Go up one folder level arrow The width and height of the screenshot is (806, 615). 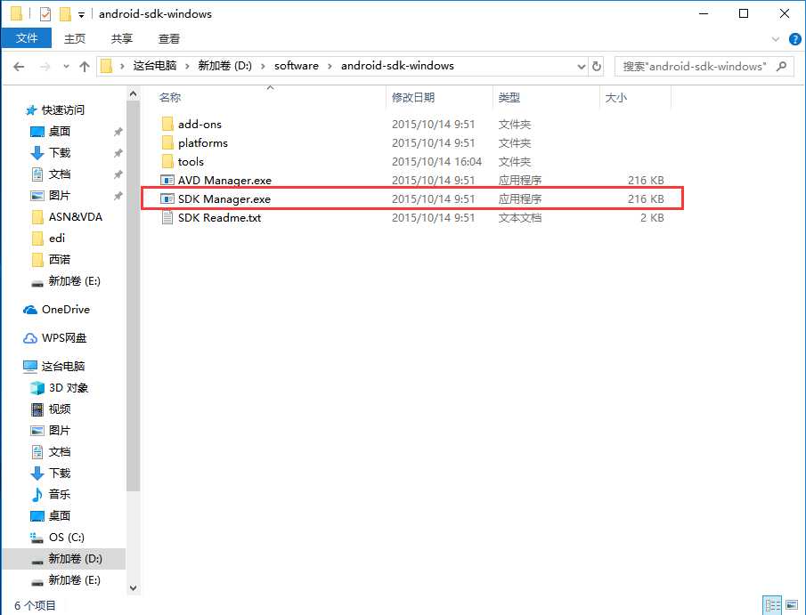(85, 66)
